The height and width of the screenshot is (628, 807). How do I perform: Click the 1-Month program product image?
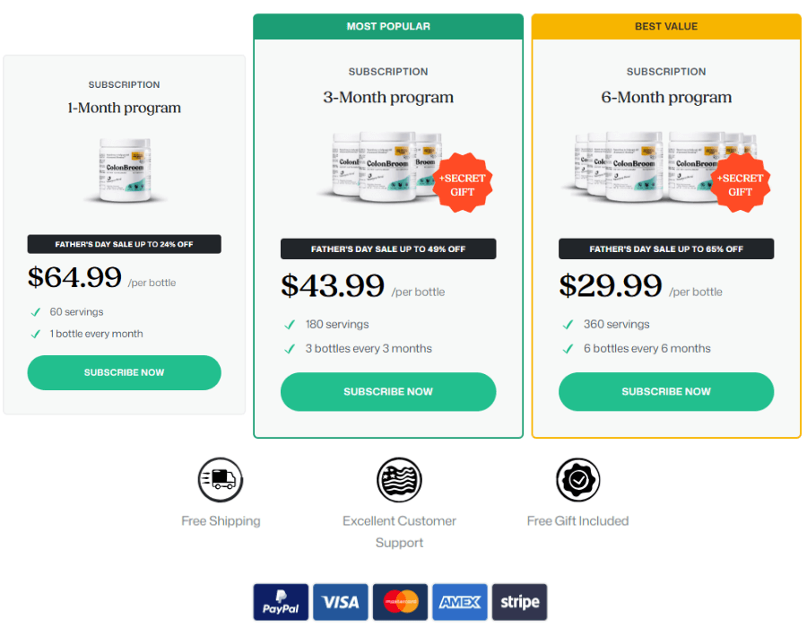[124, 170]
